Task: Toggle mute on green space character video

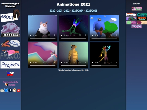Action: click(x=74, y=35)
